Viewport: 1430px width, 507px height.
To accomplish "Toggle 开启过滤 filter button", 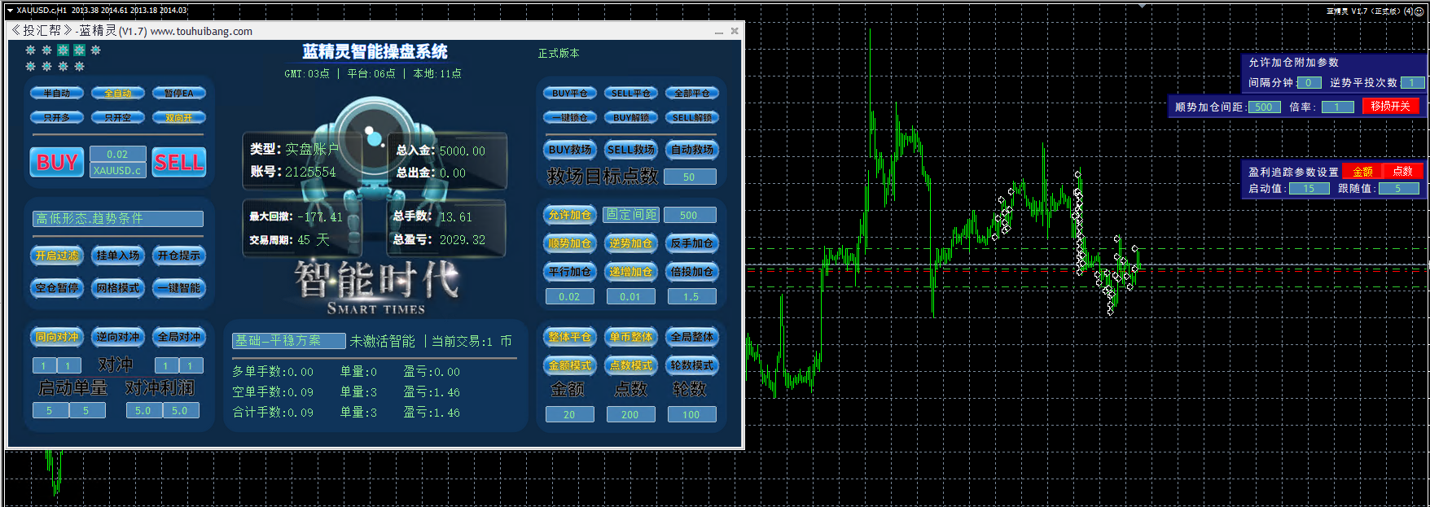I will pyautogui.click(x=57, y=256).
